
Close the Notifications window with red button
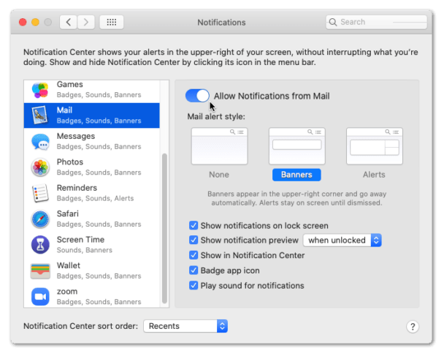23,22
